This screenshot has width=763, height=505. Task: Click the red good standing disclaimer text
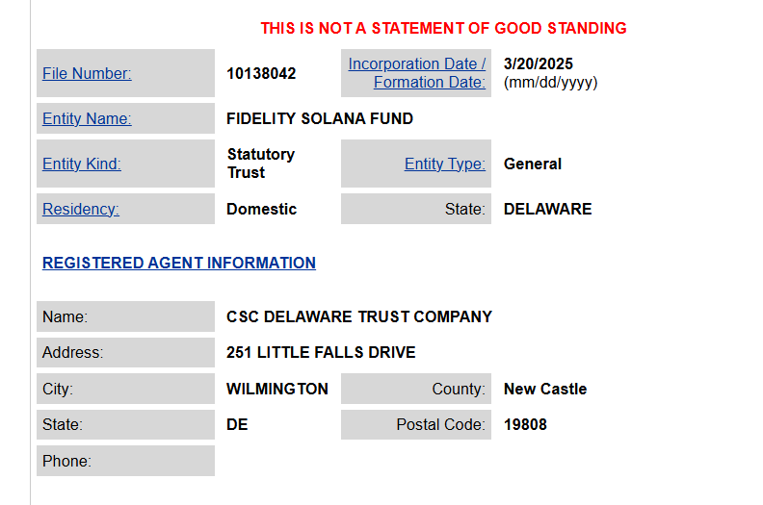pyautogui.click(x=443, y=28)
